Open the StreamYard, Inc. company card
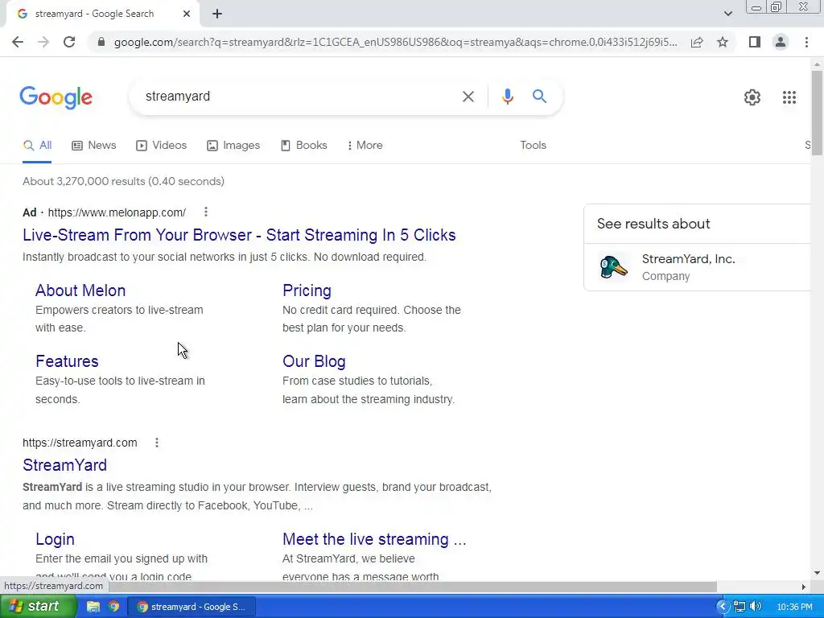Image resolution: width=824 pixels, height=618 pixels. point(698,267)
